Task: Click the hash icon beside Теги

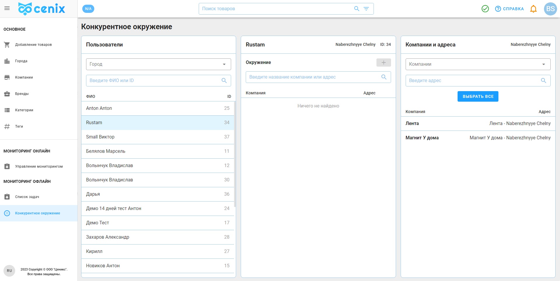Action: point(7,126)
